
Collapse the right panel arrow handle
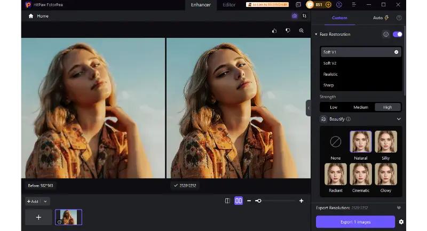[309, 108]
